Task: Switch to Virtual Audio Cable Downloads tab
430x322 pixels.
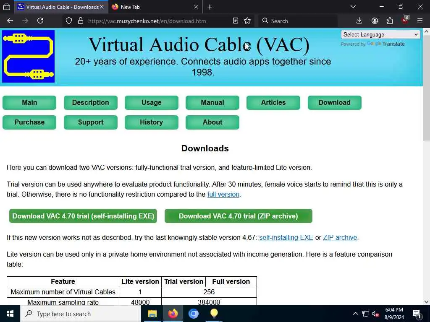Action: click(61, 7)
